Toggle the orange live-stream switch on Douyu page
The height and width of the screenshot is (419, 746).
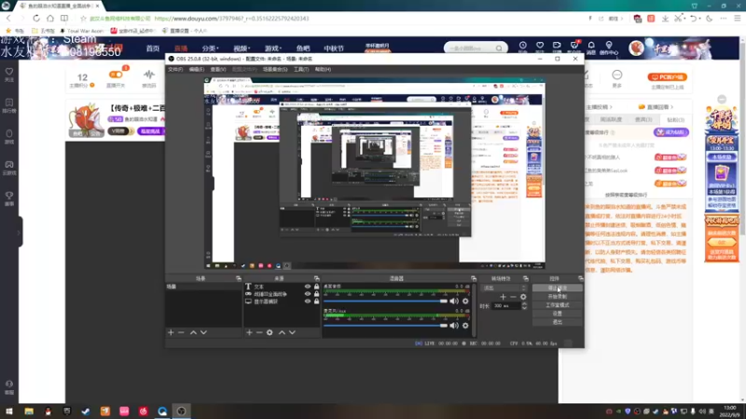click(x=116, y=74)
